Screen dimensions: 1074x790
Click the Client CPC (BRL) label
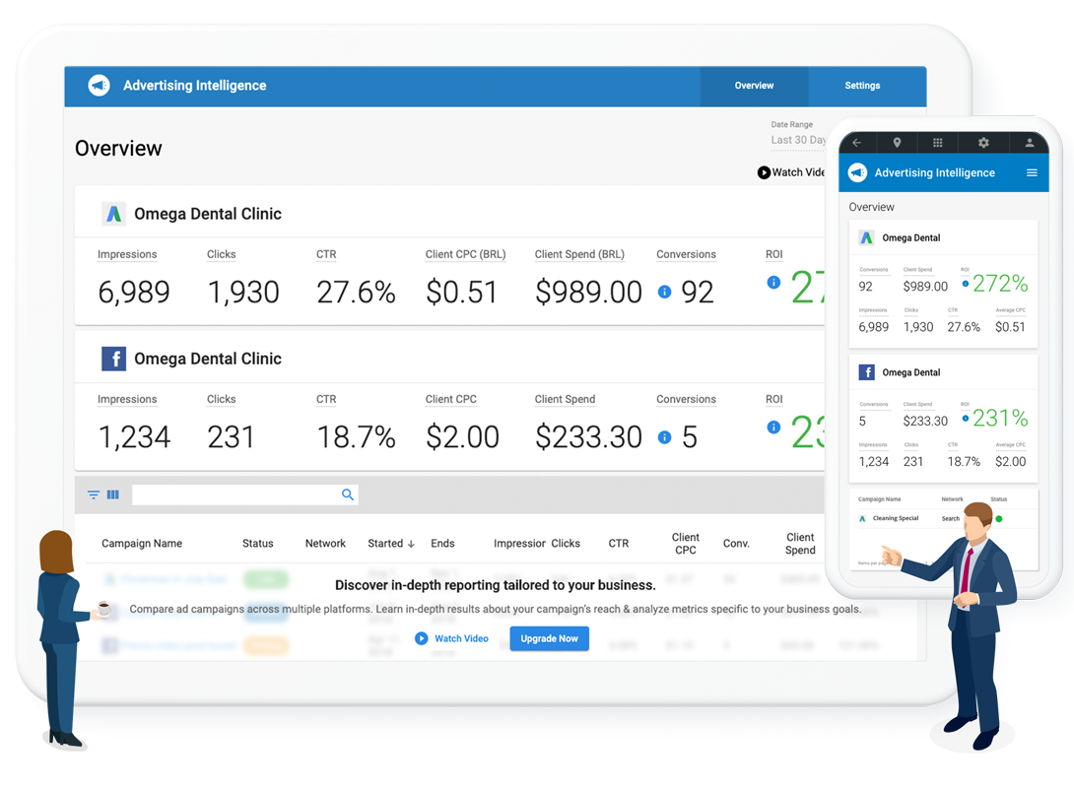(x=466, y=255)
